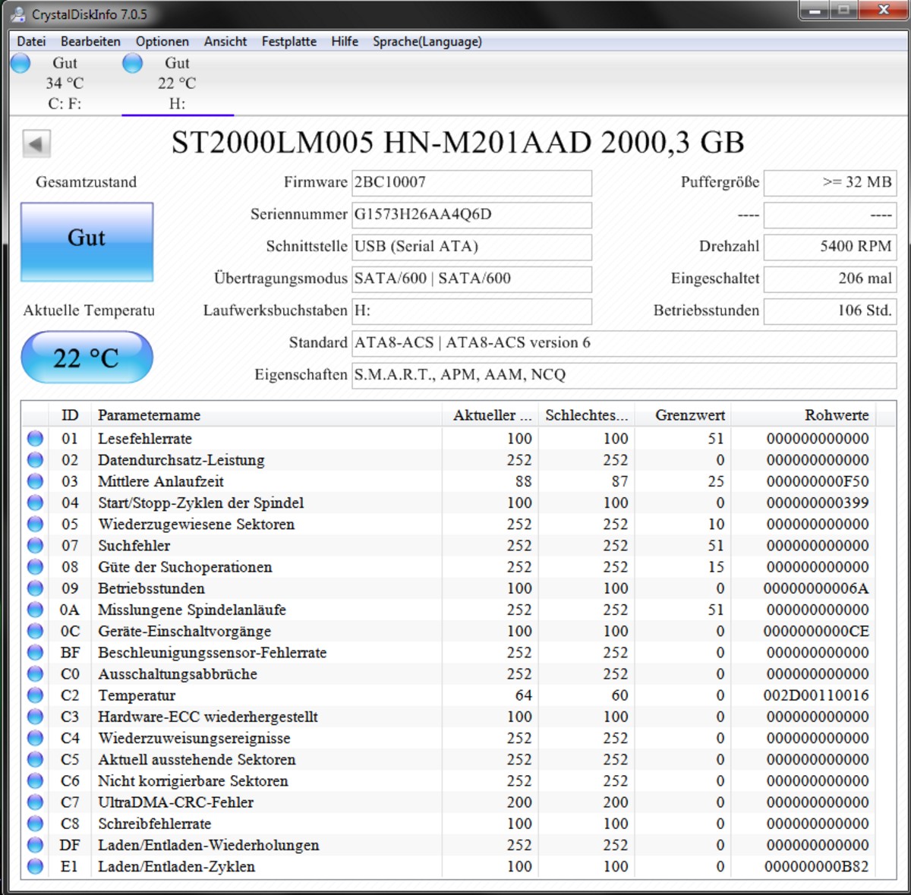Open the Hilfe menu
Image resolution: width=911 pixels, height=895 pixels.
345,42
